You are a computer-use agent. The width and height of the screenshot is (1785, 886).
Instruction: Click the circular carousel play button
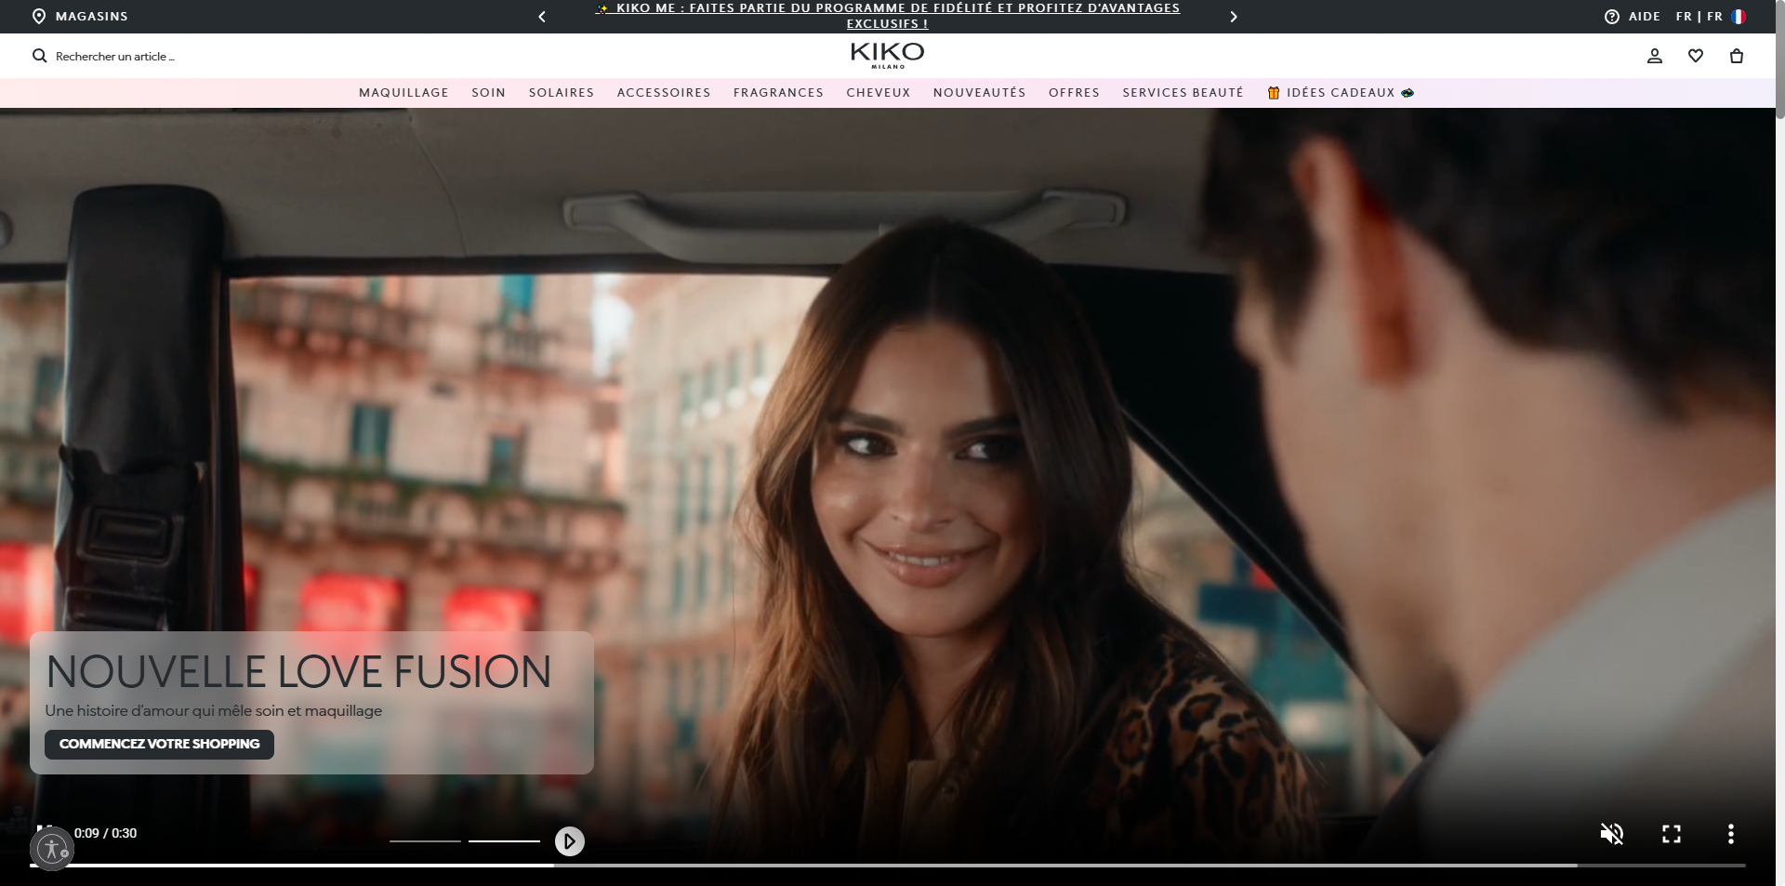pyautogui.click(x=570, y=841)
